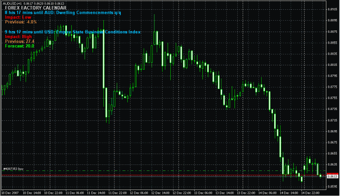Click the 0.8695 price axis label

point(332,131)
